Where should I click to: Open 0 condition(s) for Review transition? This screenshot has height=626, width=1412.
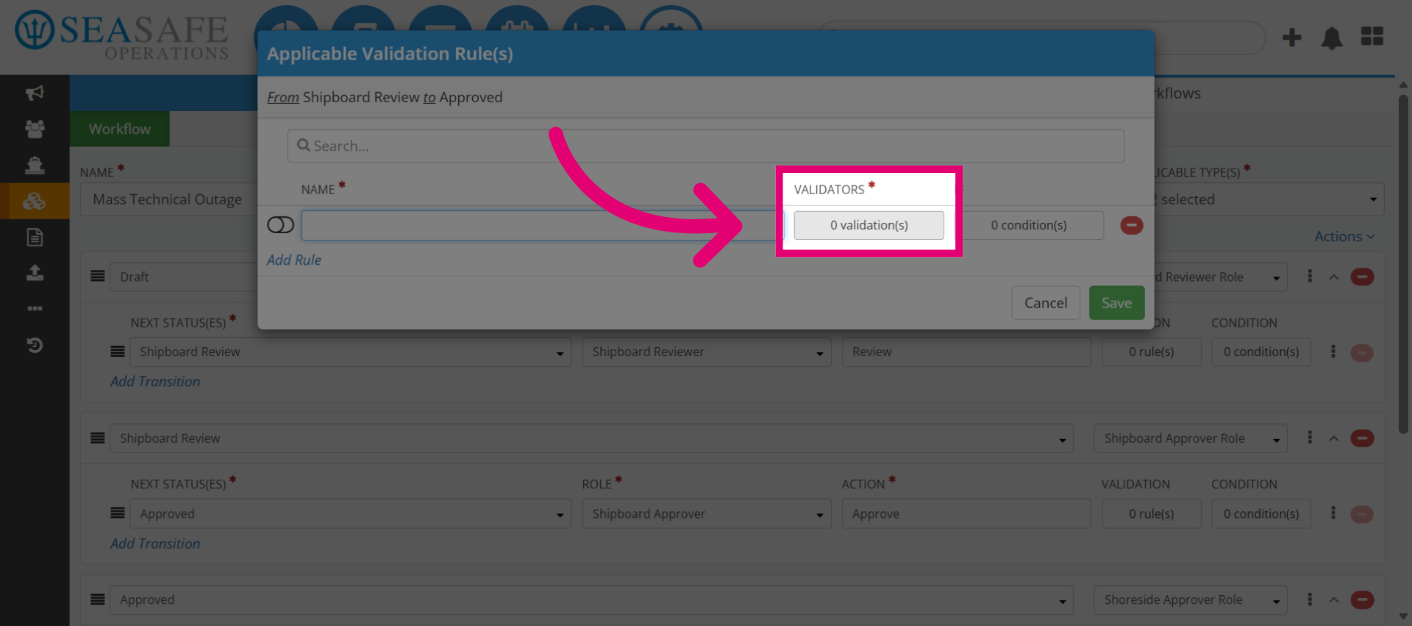pos(1261,352)
